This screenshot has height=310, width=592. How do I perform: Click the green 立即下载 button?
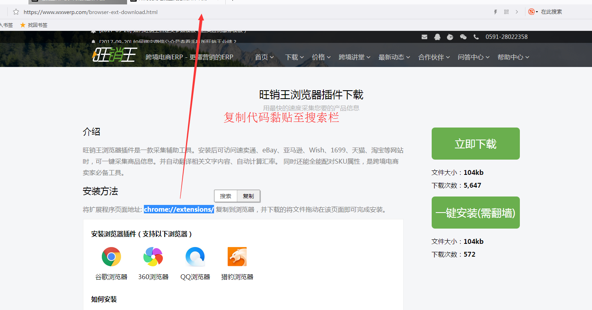tap(476, 144)
